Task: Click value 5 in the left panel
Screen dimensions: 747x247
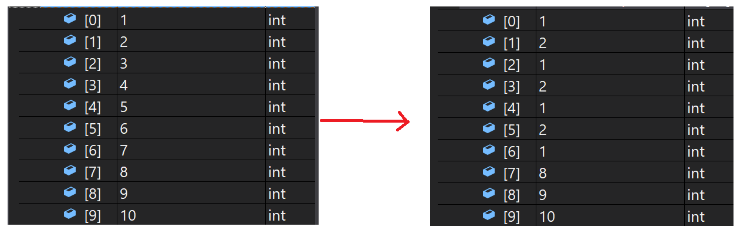Action: [124, 107]
